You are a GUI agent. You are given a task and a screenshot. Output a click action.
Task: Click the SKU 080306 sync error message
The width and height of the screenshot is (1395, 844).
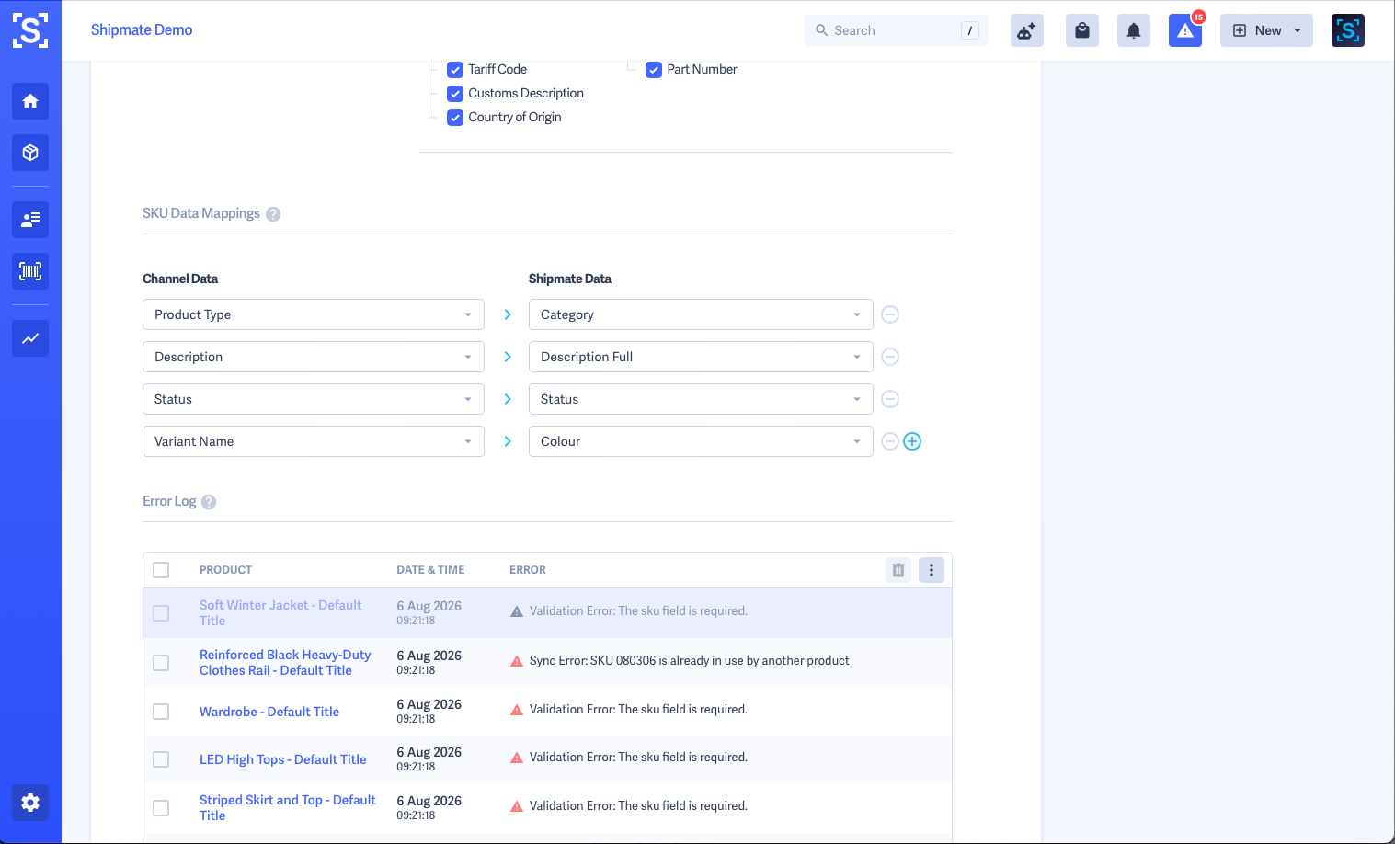click(689, 661)
